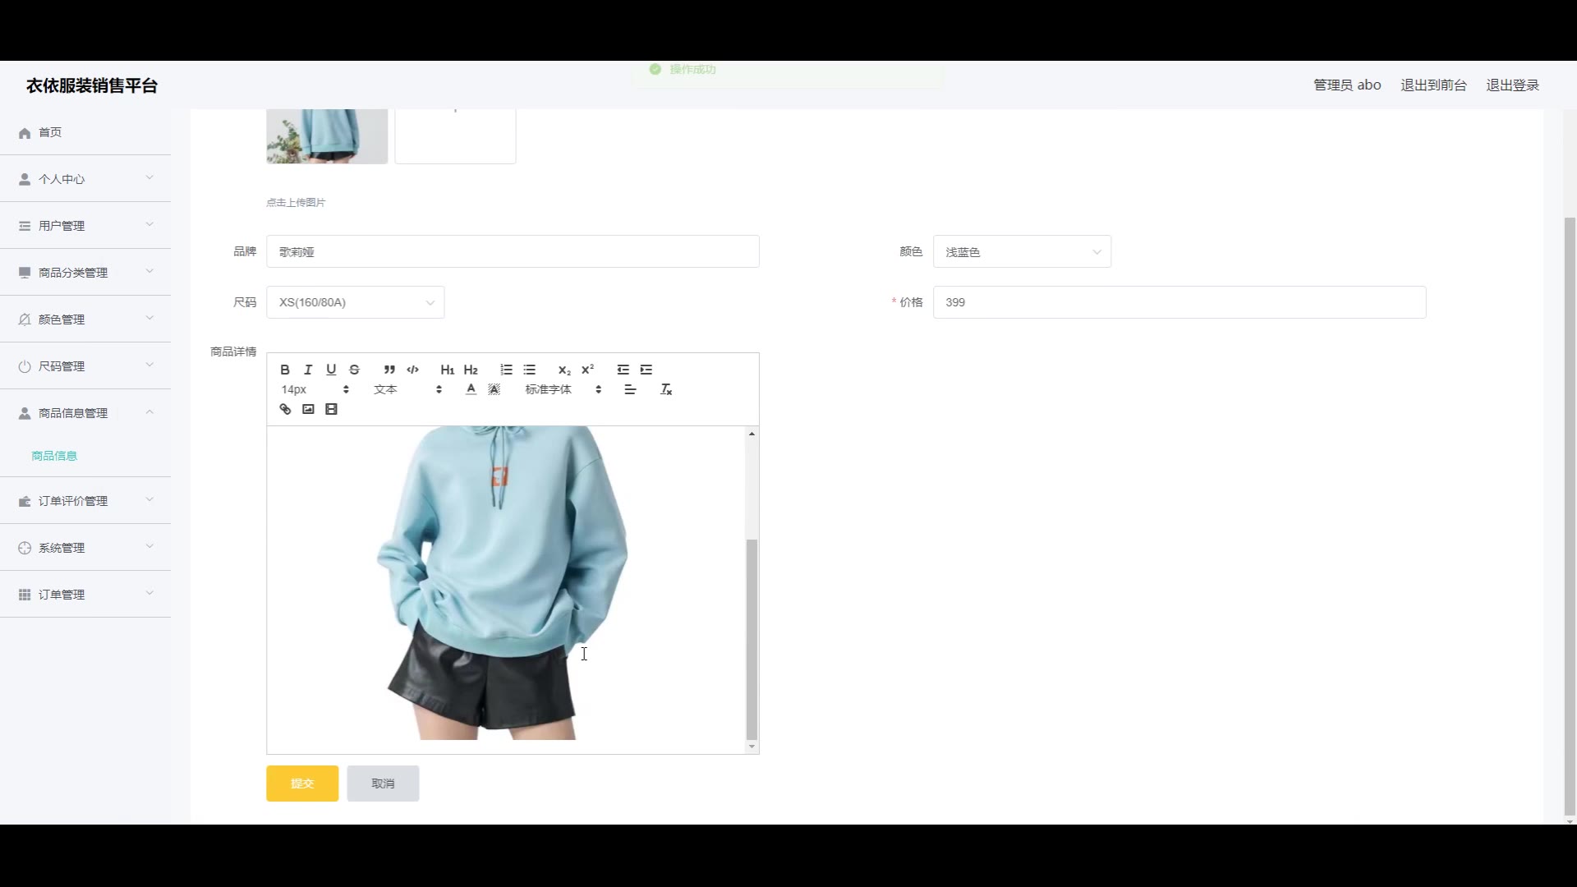Open the 文本 header style dropdown

tap(407, 389)
